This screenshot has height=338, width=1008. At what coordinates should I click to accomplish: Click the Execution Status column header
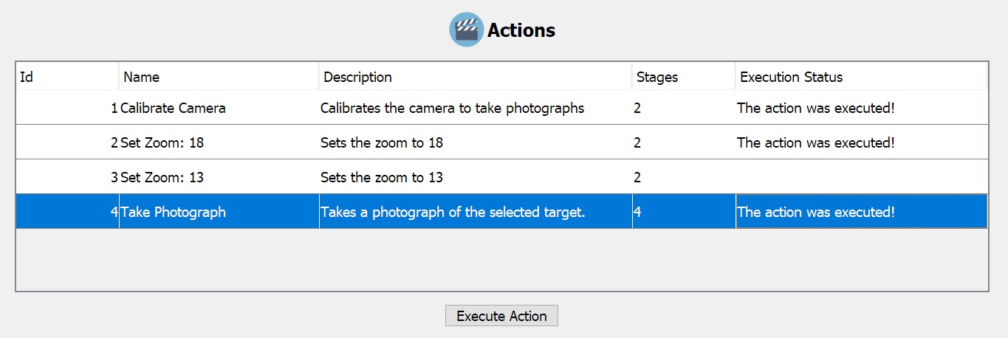point(861,77)
